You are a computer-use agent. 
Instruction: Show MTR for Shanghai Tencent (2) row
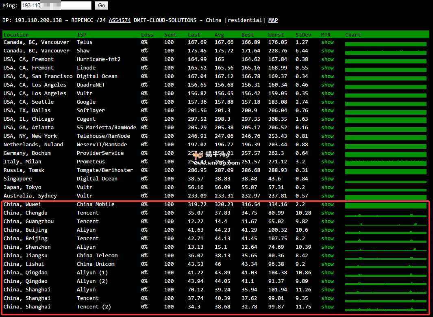tap(327, 307)
